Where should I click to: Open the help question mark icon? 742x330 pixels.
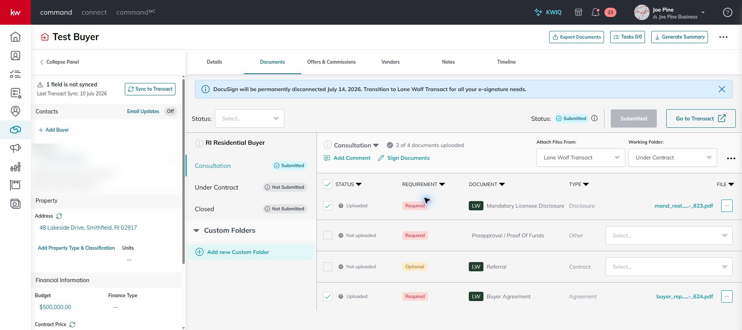[x=728, y=12]
